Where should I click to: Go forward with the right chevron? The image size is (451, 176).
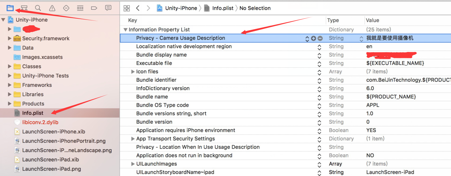148,8
